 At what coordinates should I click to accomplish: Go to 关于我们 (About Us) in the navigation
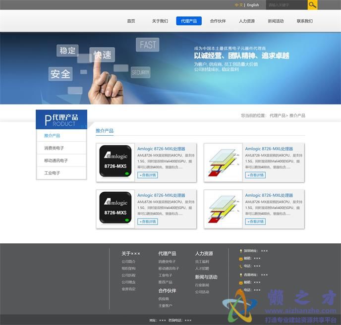(160, 21)
